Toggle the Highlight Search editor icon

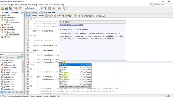(69, 16)
